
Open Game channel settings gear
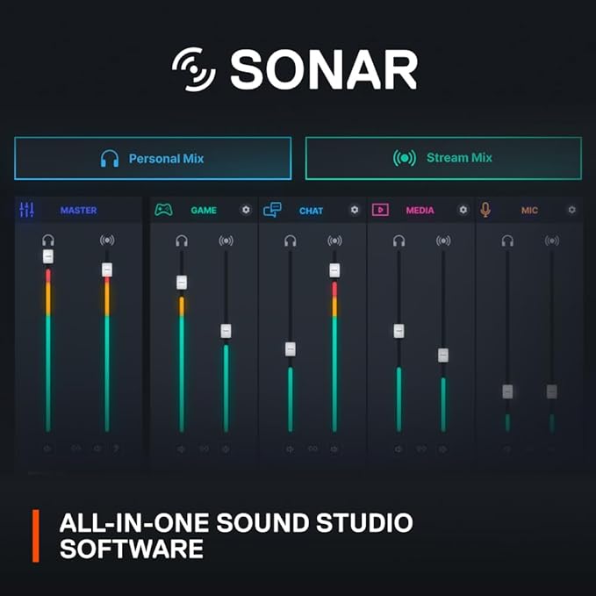pos(246,210)
